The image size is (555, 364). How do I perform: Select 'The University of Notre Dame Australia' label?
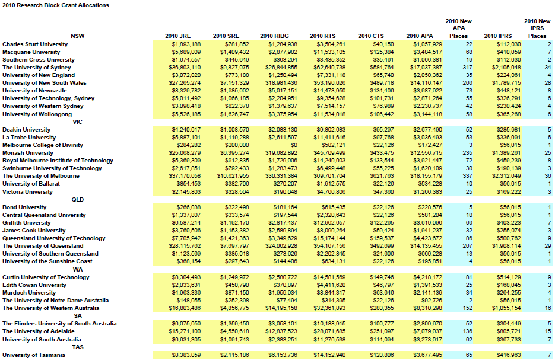55,301
